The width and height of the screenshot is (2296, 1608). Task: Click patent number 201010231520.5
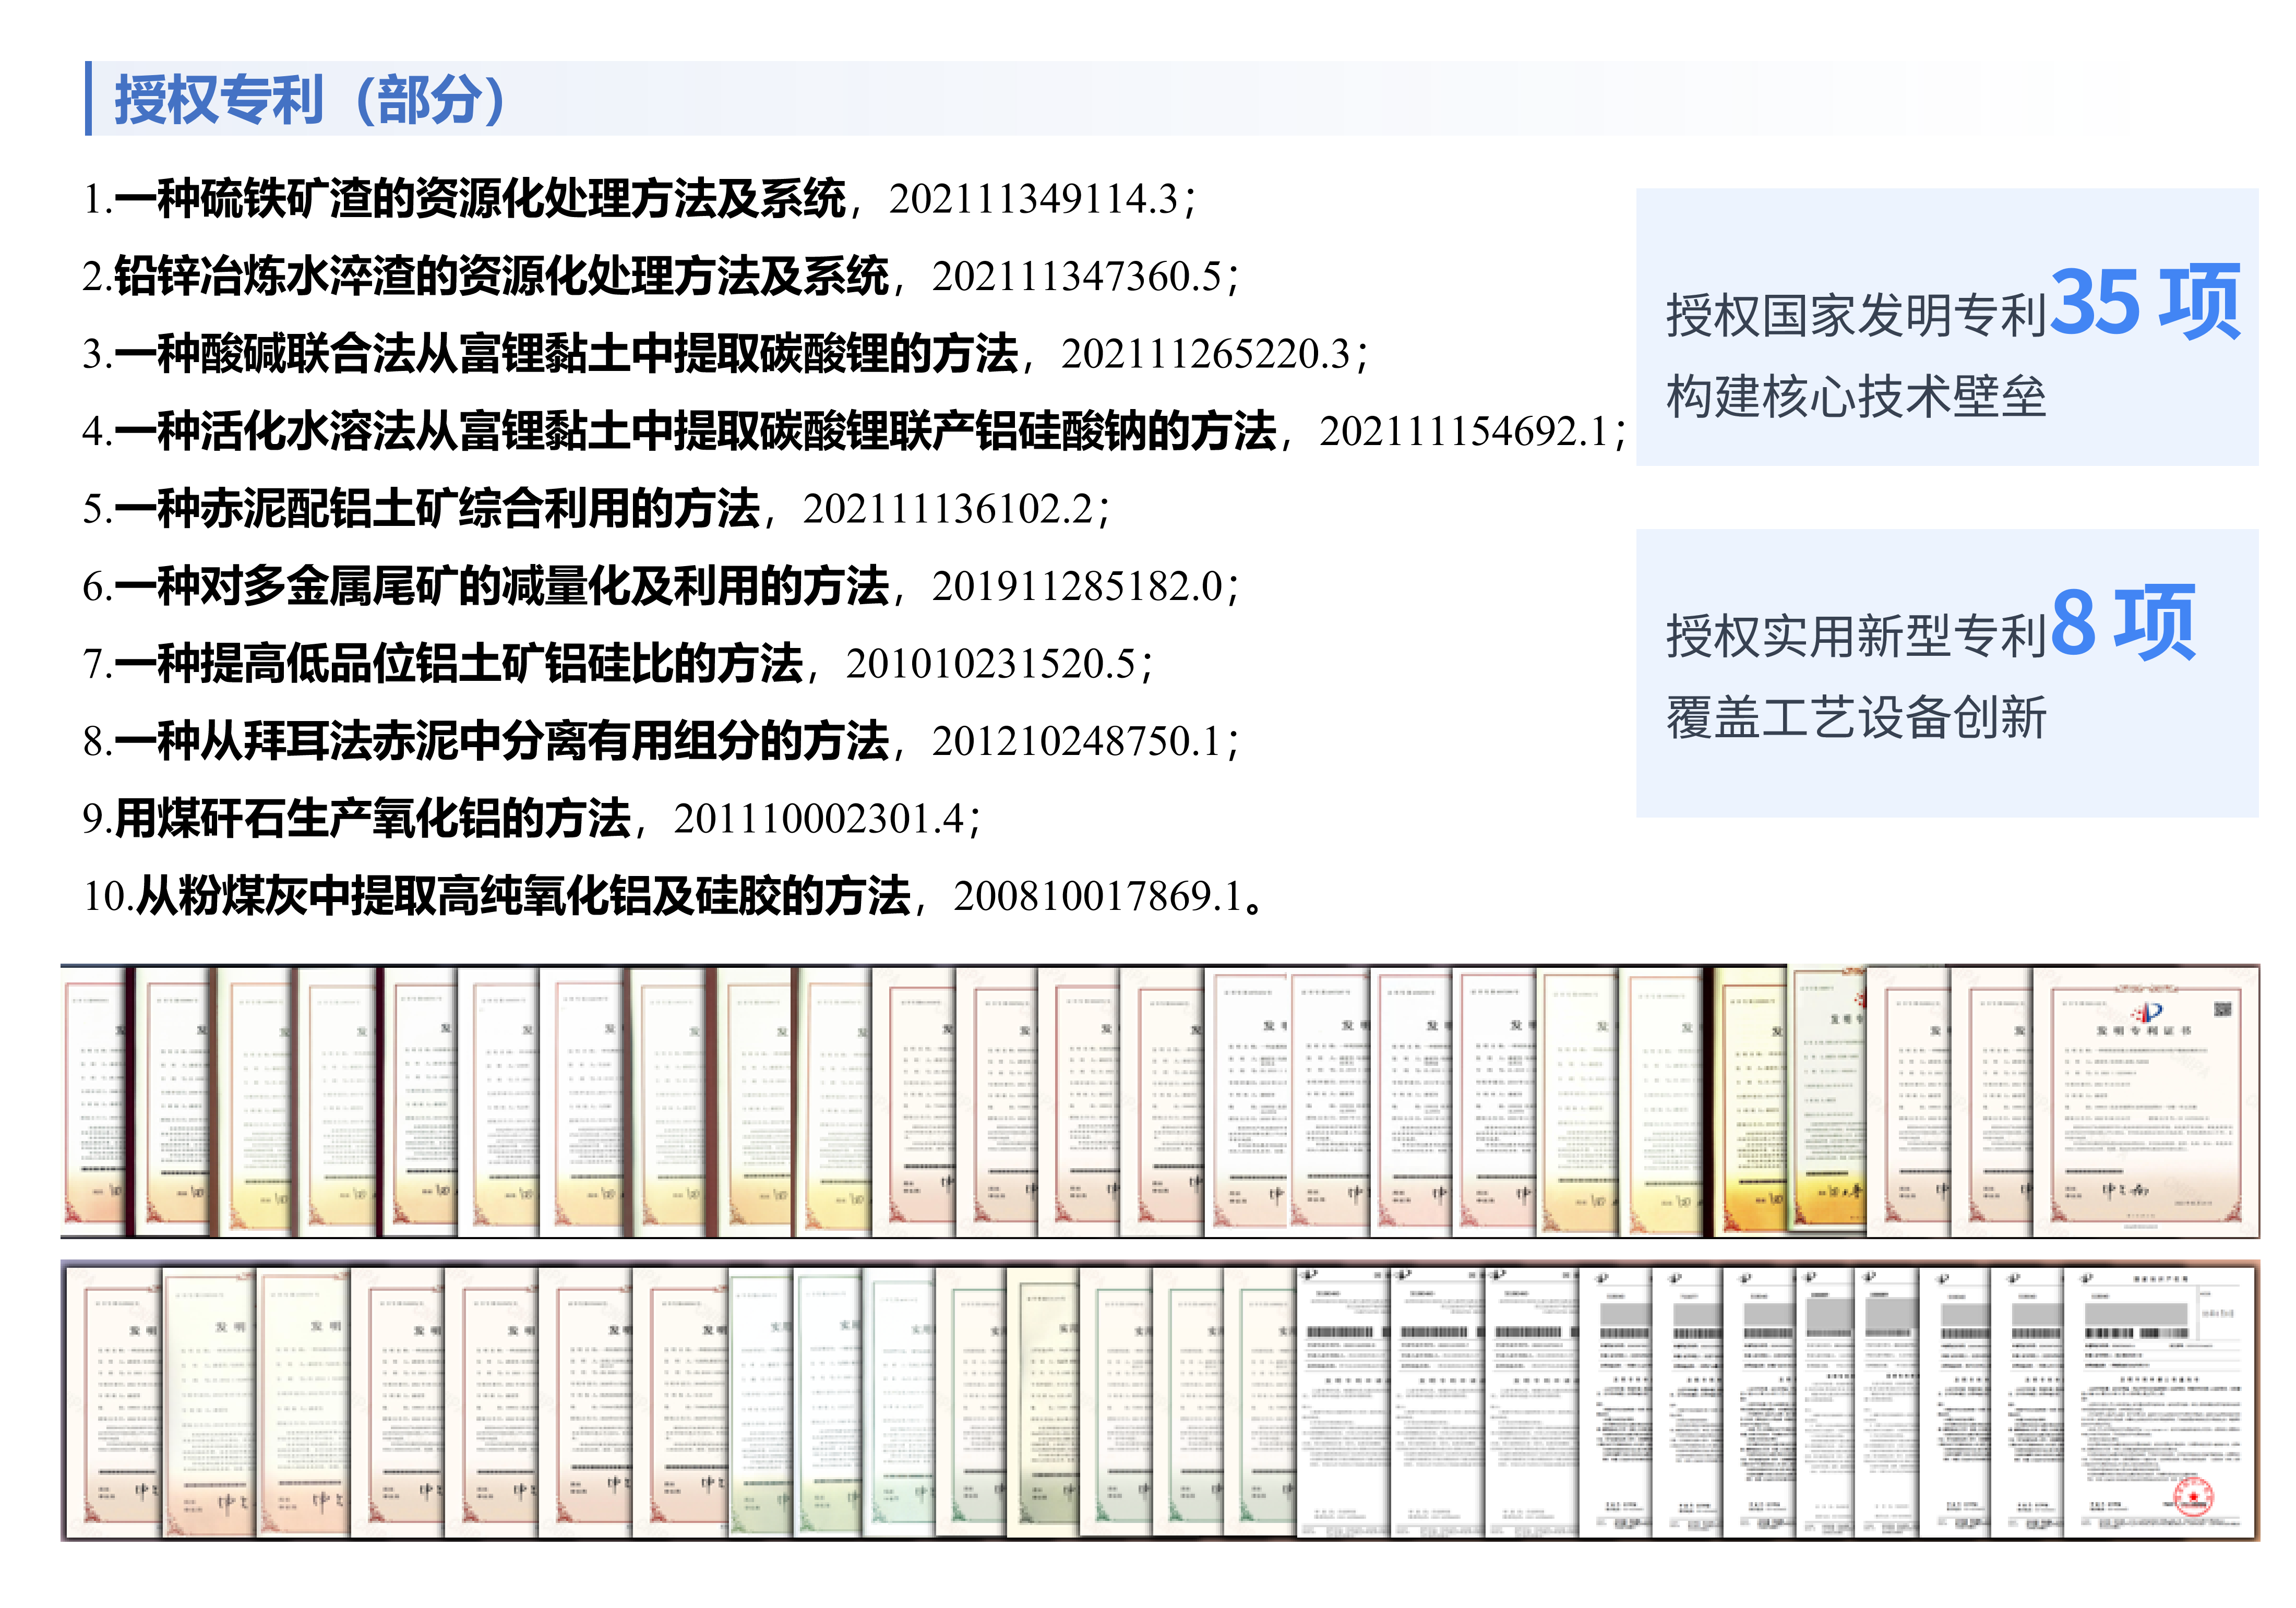(x=991, y=664)
